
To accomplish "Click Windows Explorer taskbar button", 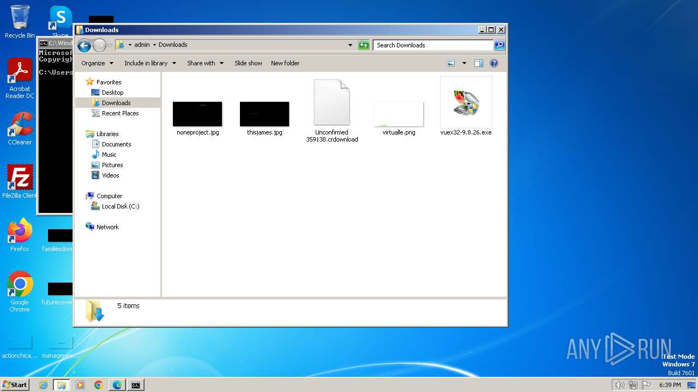I will 62,385.
